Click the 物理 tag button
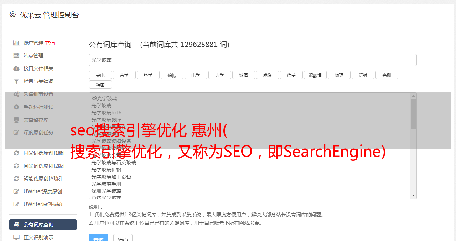 pos(339,75)
